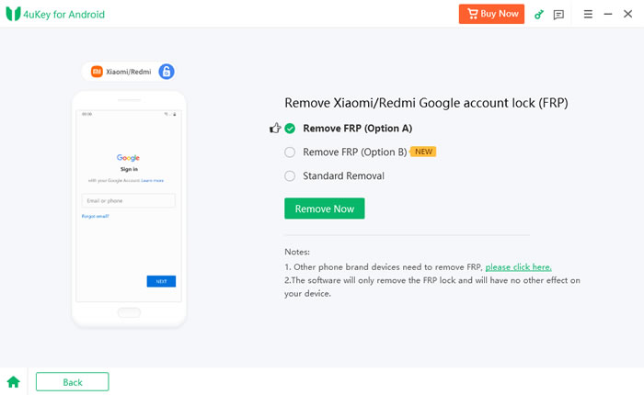Click the orange Mi brand icon
Screen dimensions: 644x395
click(97, 72)
